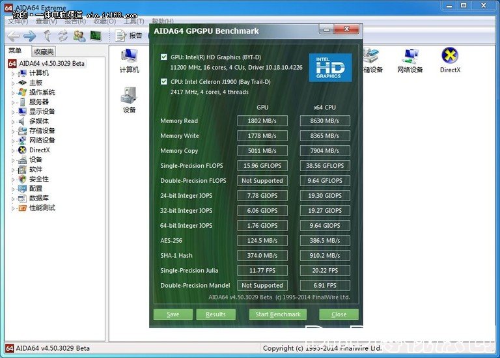Click the Start Benchmark button
Image resolution: width=500 pixels, height=358 pixels.
click(x=278, y=314)
